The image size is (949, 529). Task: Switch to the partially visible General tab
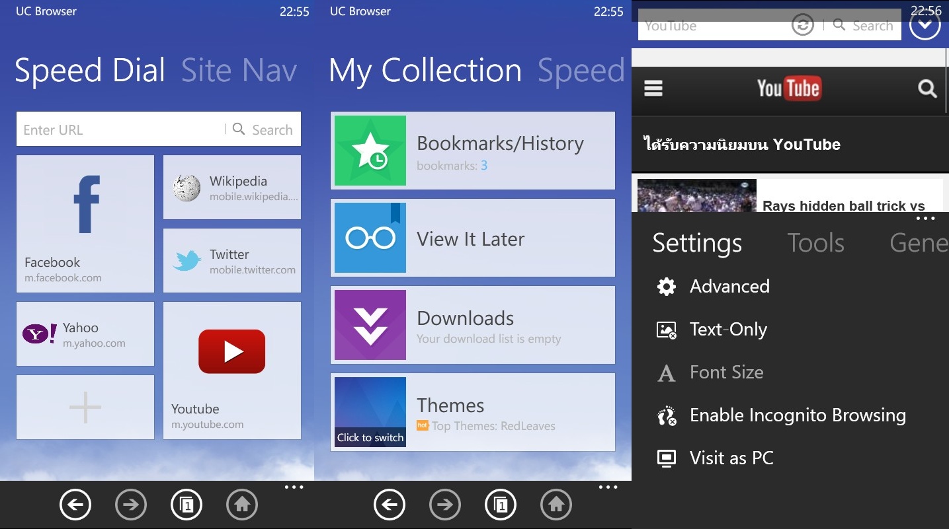click(919, 243)
